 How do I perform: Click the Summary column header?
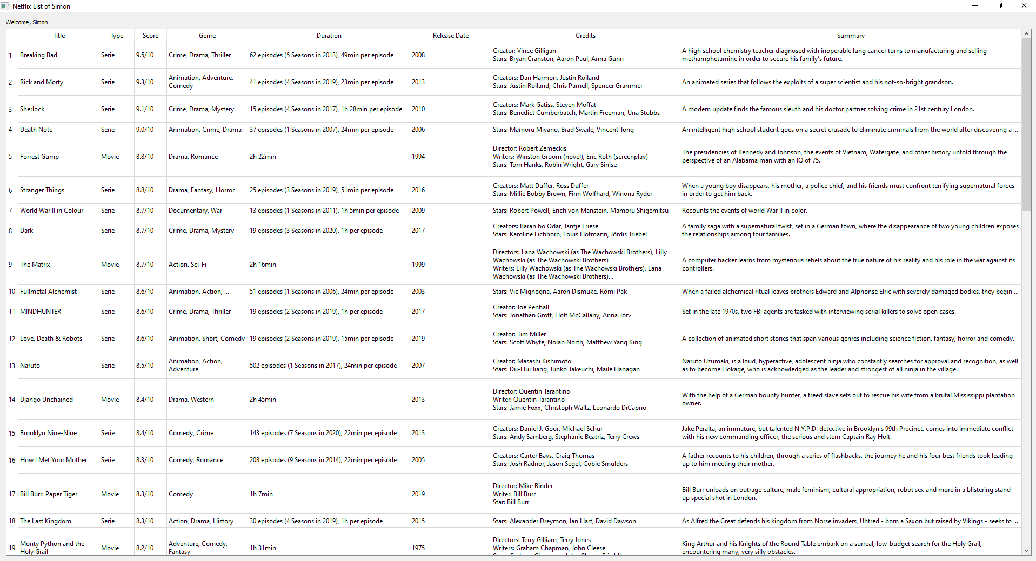(x=850, y=35)
